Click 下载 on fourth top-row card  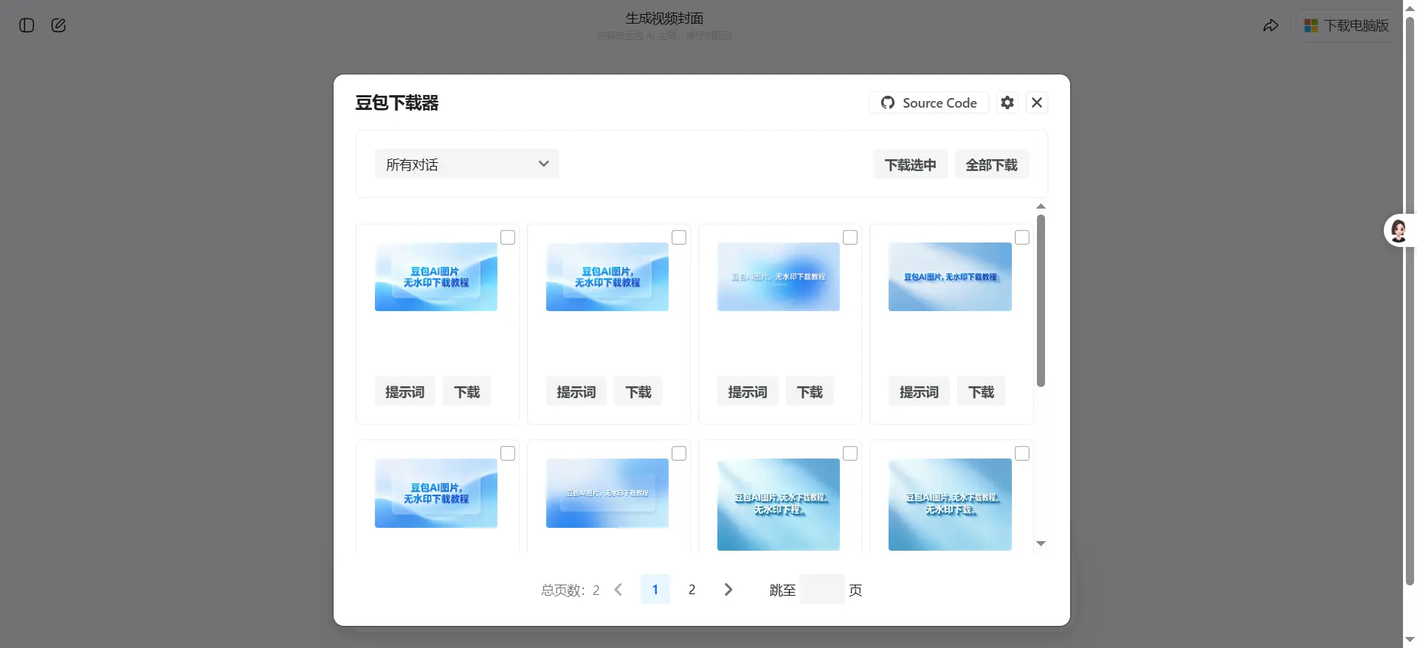(x=981, y=391)
